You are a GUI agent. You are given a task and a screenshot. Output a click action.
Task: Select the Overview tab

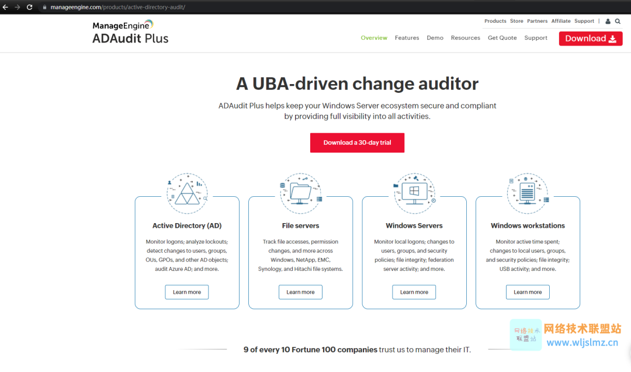point(374,38)
